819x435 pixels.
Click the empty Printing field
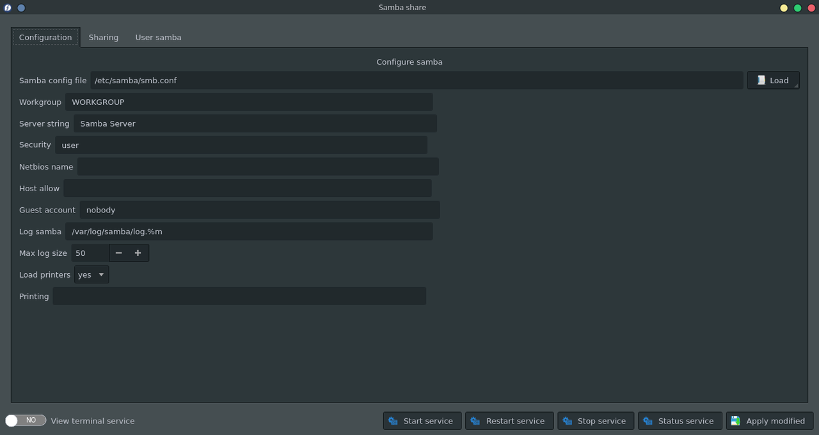[x=239, y=296]
